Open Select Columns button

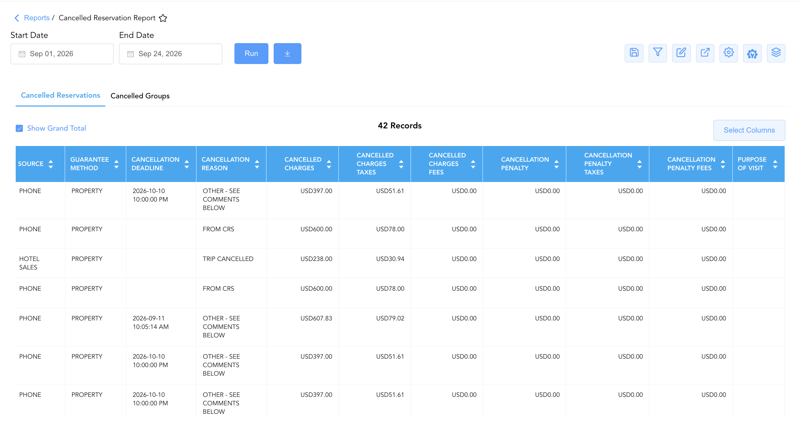click(749, 130)
